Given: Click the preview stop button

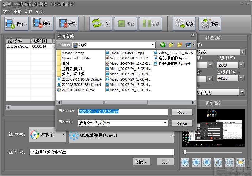Looking at the screenshot, I should click(207, 163).
